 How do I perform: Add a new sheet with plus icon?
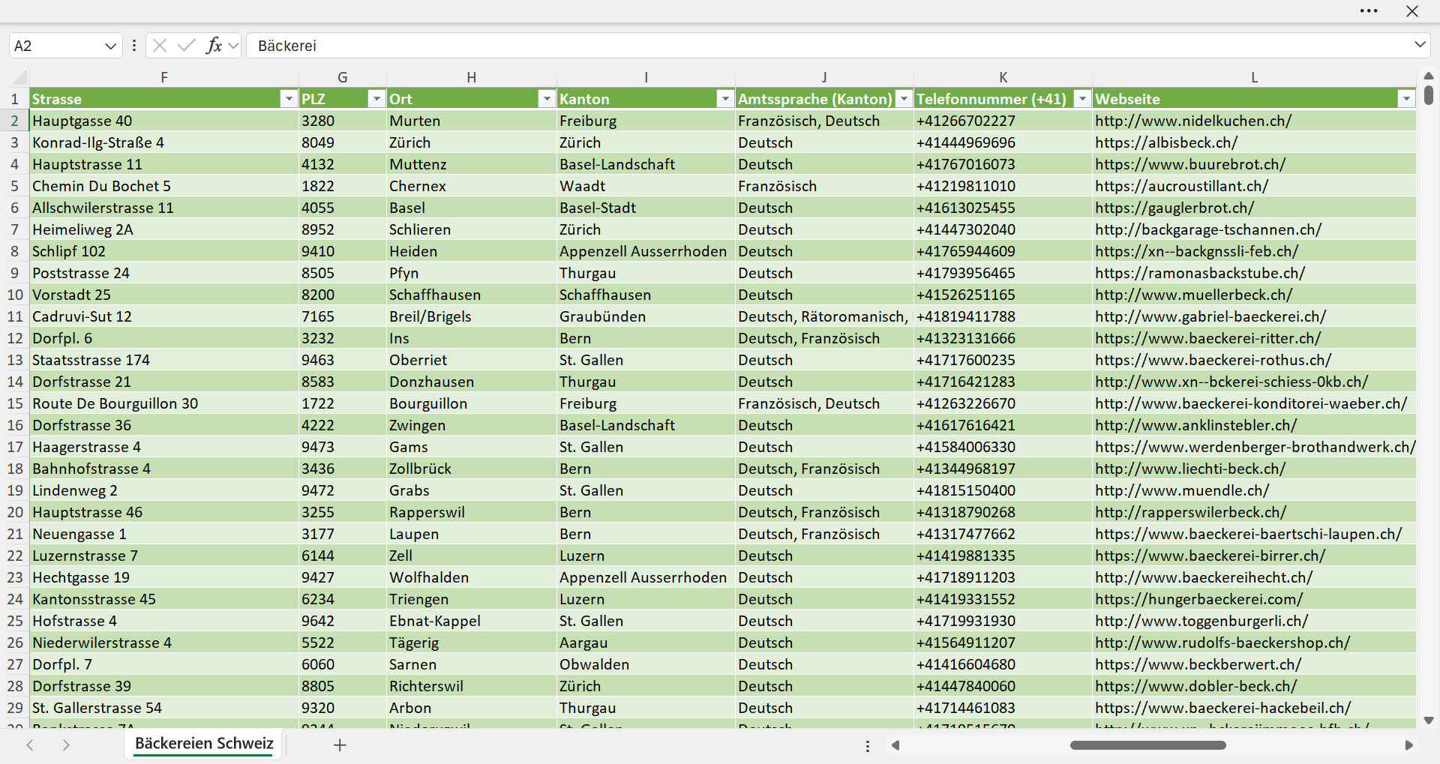point(340,745)
